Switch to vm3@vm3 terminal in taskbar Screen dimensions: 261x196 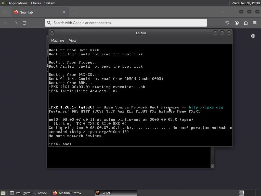click(30, 193)
